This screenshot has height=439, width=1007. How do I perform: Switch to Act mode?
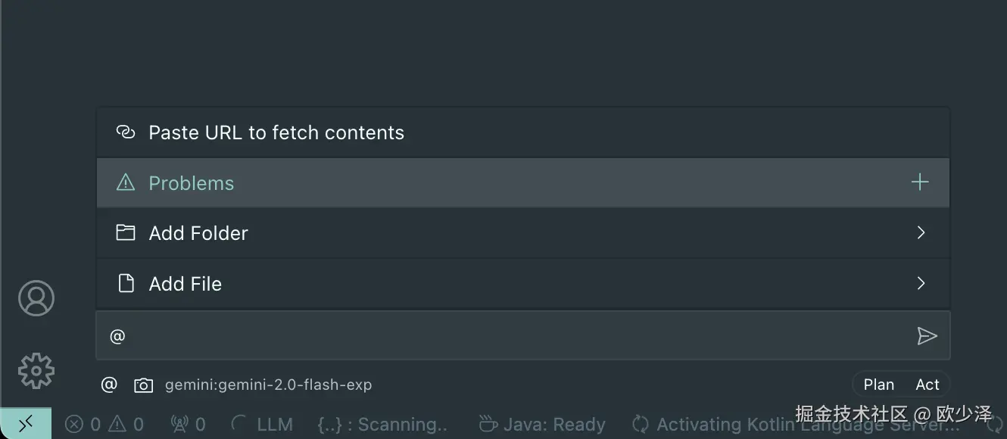(x=927, y=385)
